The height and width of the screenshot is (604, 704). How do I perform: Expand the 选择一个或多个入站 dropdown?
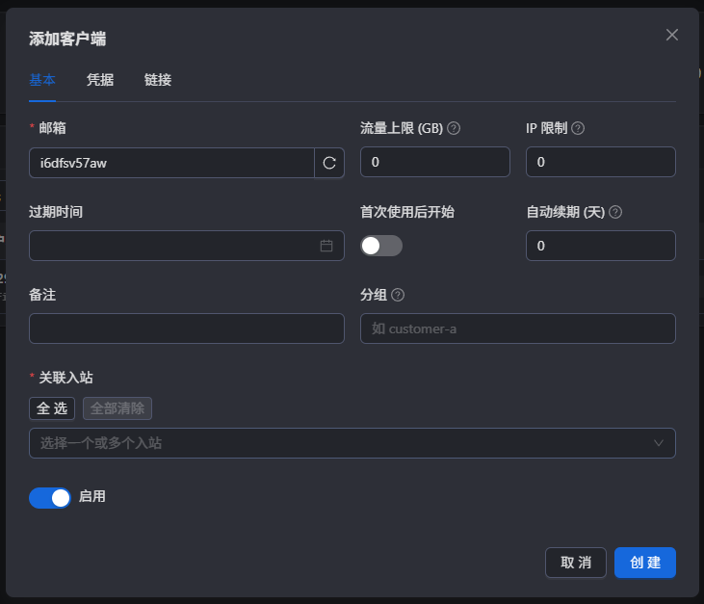point(352,443)
